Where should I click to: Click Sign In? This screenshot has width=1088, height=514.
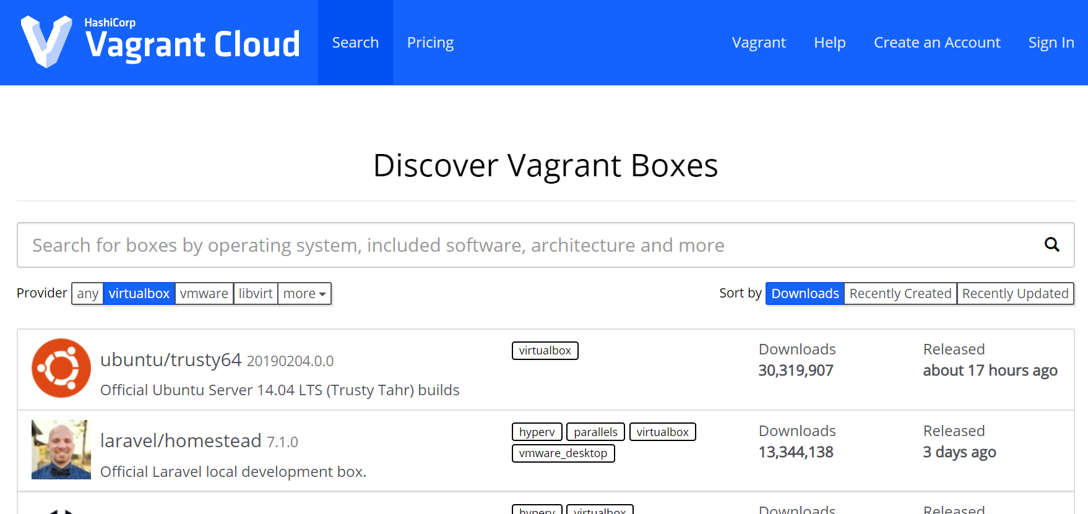[x=1051, y=43]
